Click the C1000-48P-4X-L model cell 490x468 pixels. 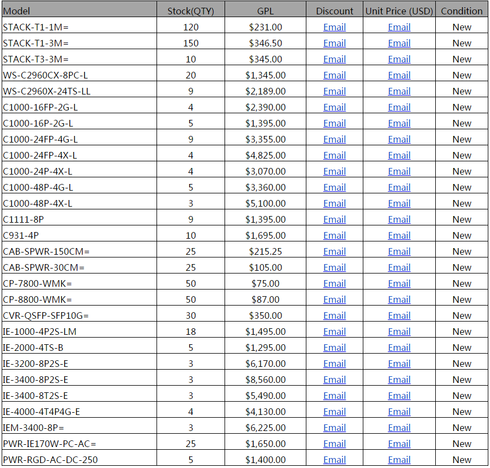pos(79,201)
